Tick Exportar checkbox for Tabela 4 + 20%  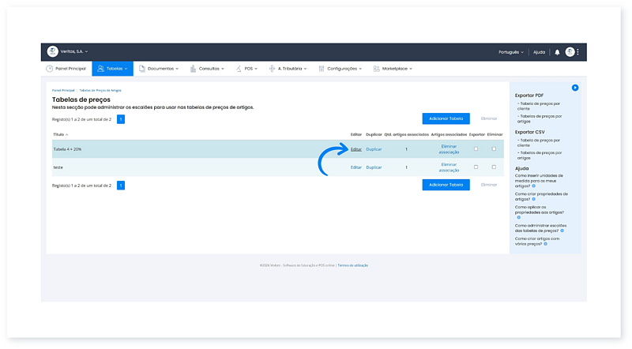pyautogui.click(x=476, y=148)
